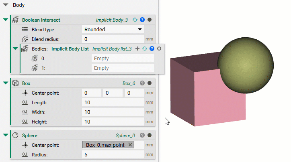
Task: Click the Implicit Body_3 name label
Action: [112, 20]
